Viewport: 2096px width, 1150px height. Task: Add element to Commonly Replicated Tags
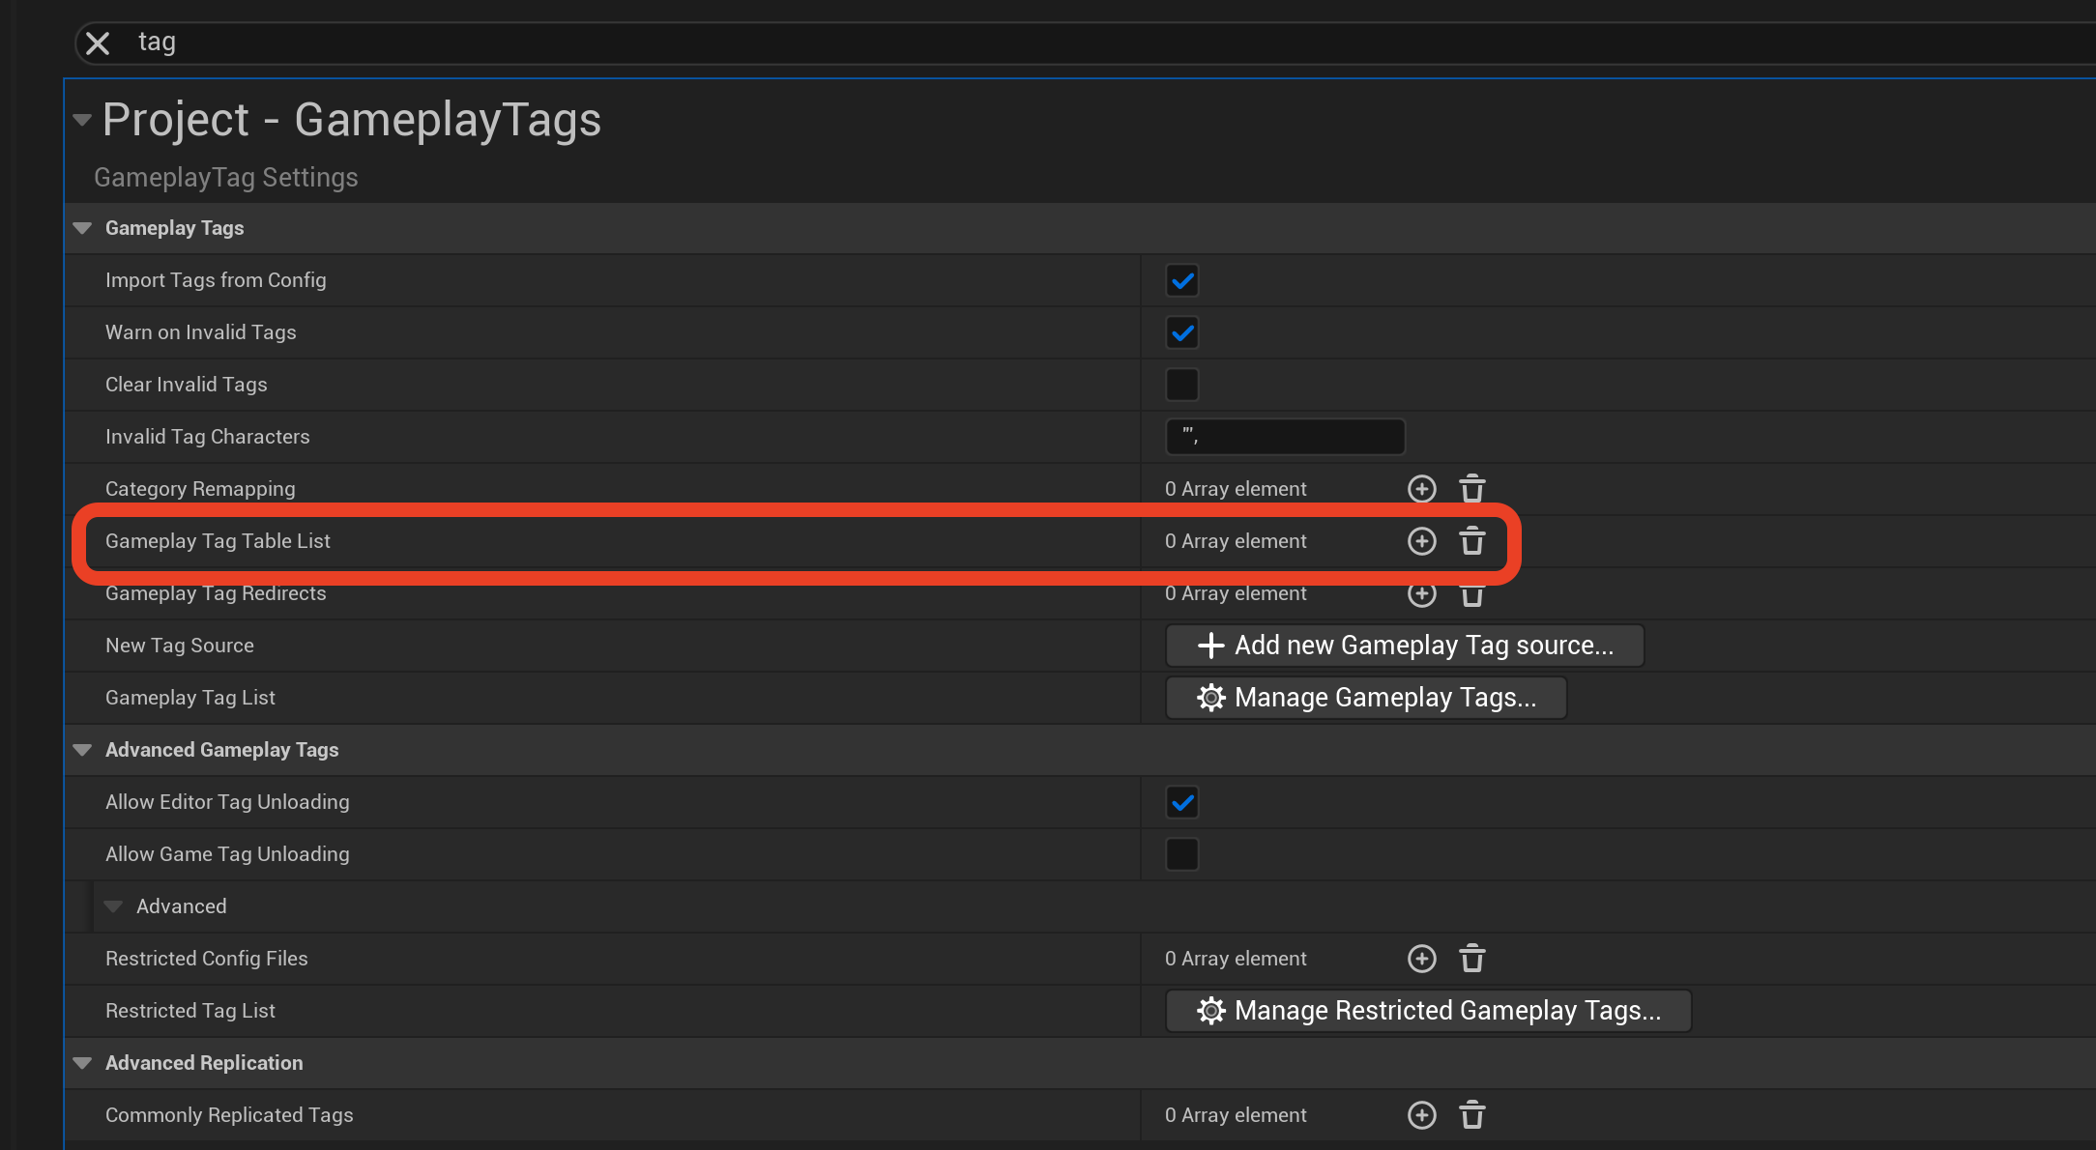click(x=1421, y=1115)
